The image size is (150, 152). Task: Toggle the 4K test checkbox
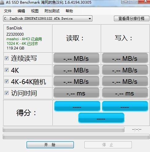(6, 70)
